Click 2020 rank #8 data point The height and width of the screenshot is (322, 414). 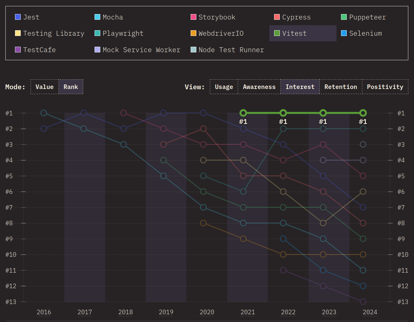pyautogui.click(x=203, y=223)
